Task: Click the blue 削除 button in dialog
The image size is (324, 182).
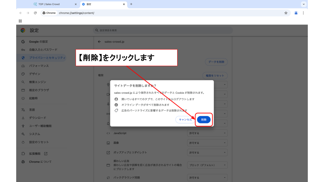Action: [204, 120]
